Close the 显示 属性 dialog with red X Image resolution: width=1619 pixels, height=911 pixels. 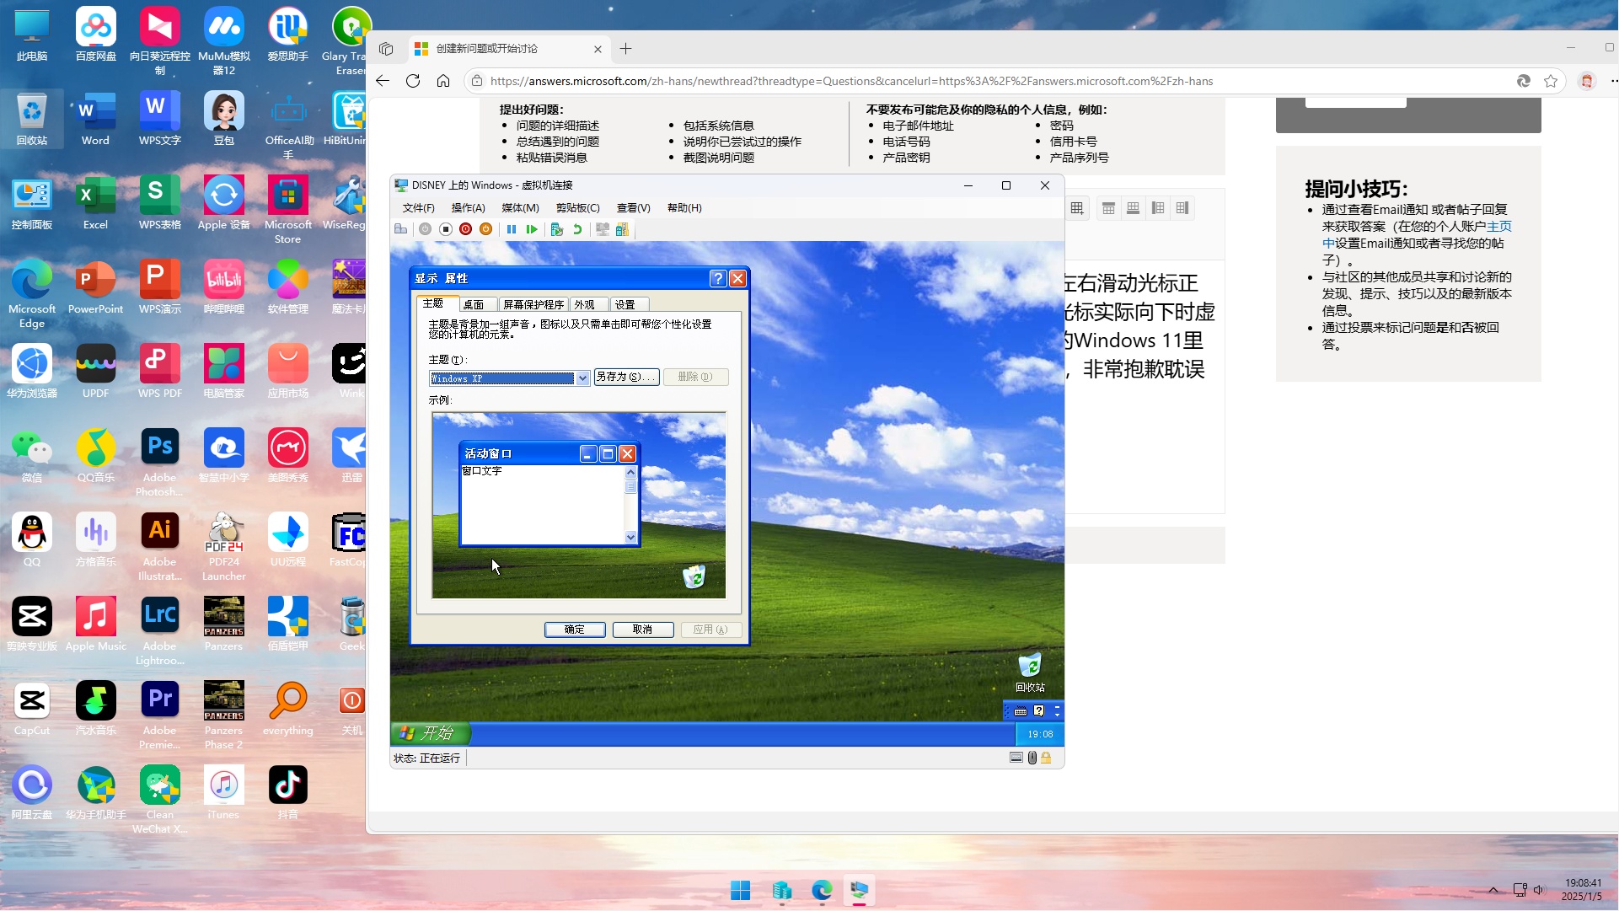click(x=737, y=279)
